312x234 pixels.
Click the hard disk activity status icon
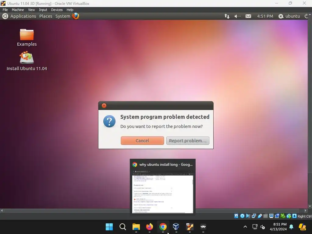[236, 216]
